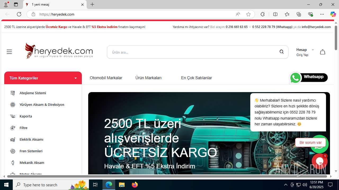Open the volume speaker tray icon

pos(305,185)
